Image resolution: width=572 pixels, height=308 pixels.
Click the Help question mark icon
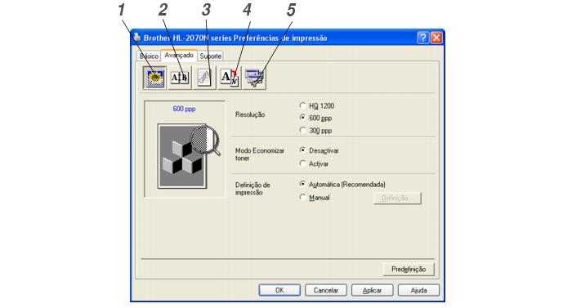point(422,38)
